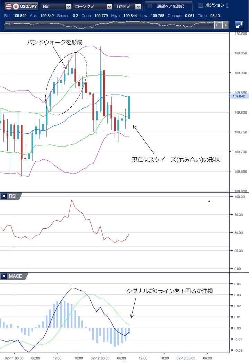Select the RSI panel tab label
Viewport: 249px width, 363px height.
coord(13,196)
